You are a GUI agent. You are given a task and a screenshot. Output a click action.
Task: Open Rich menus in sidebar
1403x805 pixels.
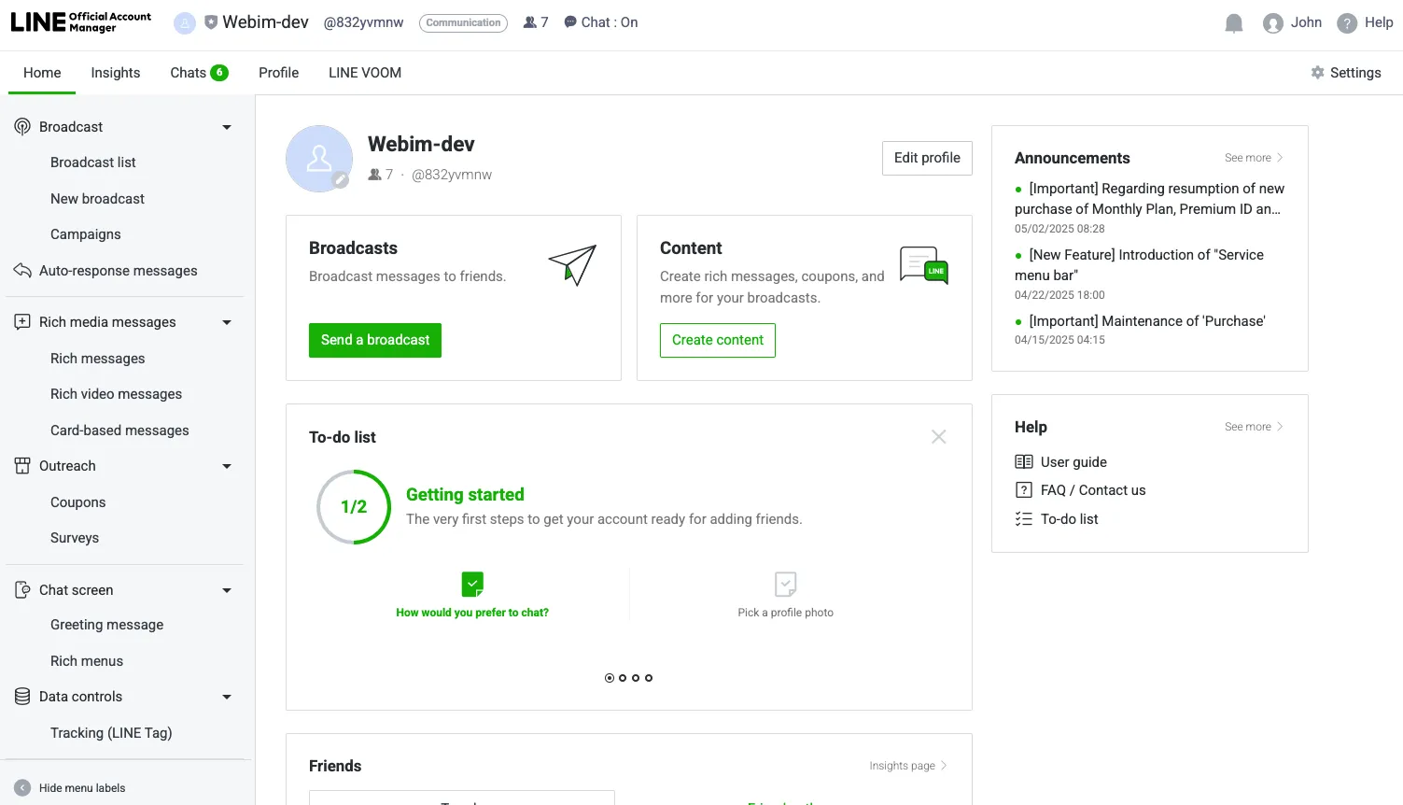(87, 661)
